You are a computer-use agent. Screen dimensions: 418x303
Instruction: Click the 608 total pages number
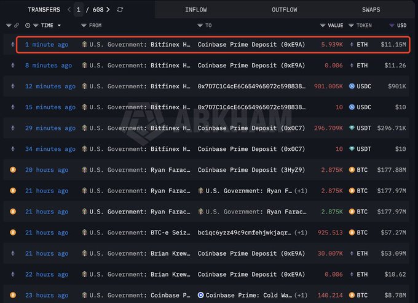[98, 10]
